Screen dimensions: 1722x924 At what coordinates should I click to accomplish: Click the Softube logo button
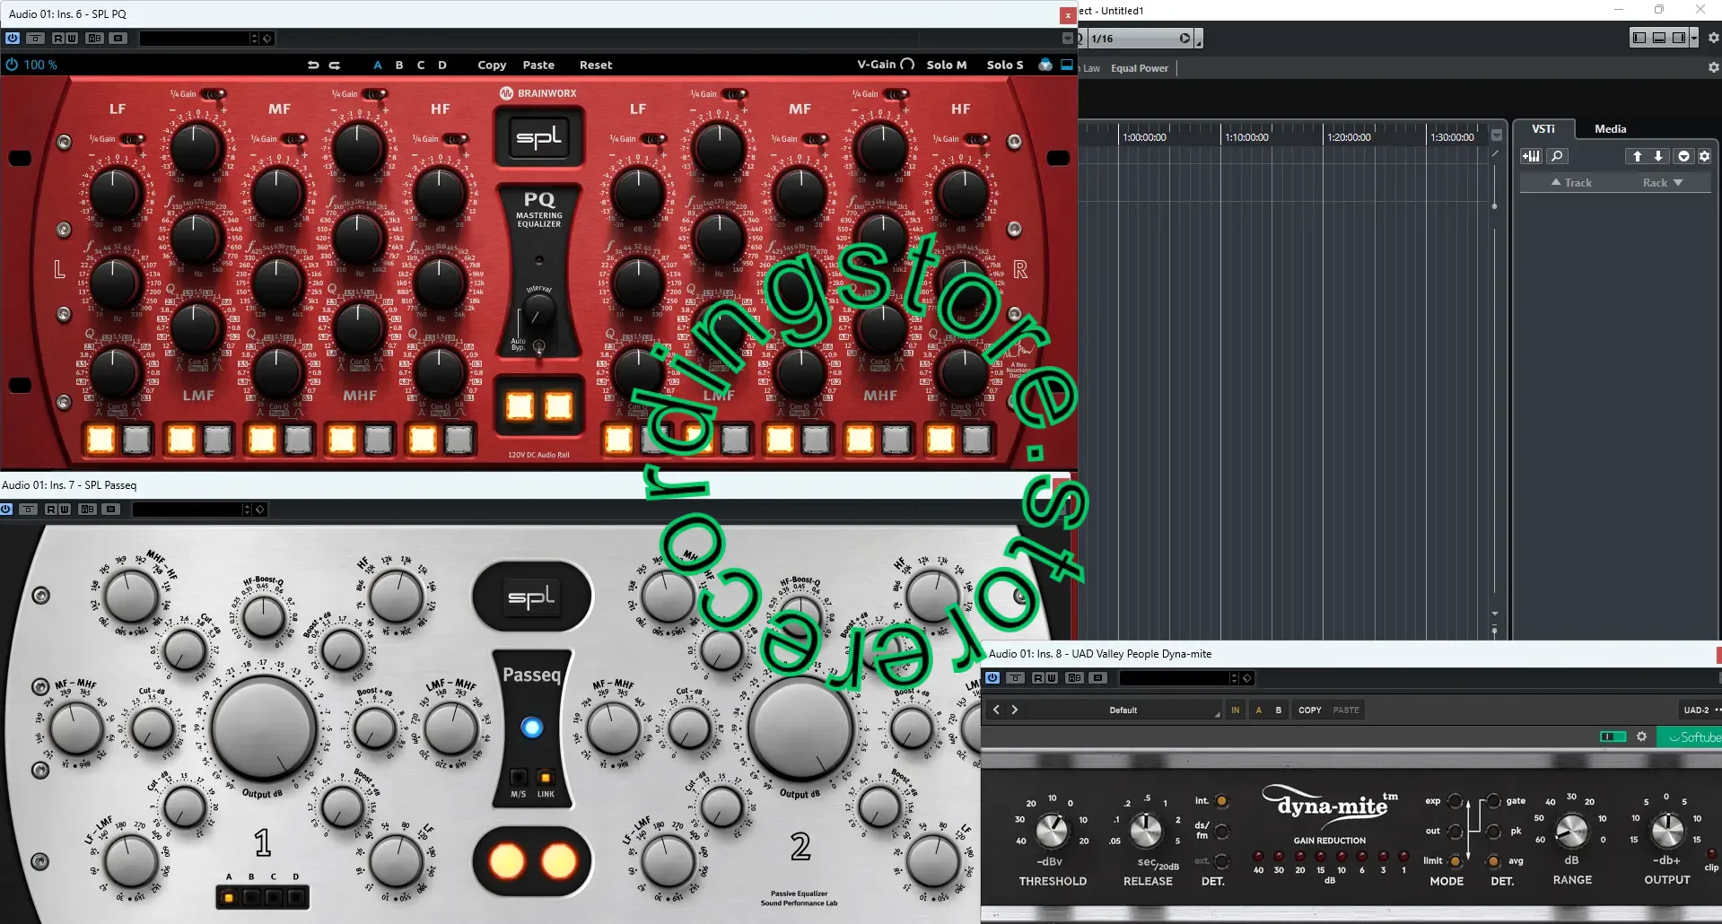click(x=1691, y=737)
